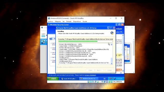Click the red security shield tray icon in XP

[x=110, y=78]
